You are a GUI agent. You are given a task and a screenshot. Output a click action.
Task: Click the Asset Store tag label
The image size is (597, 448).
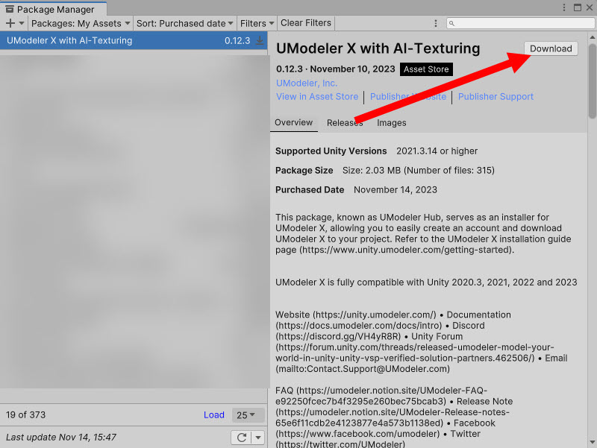(426, 69)
